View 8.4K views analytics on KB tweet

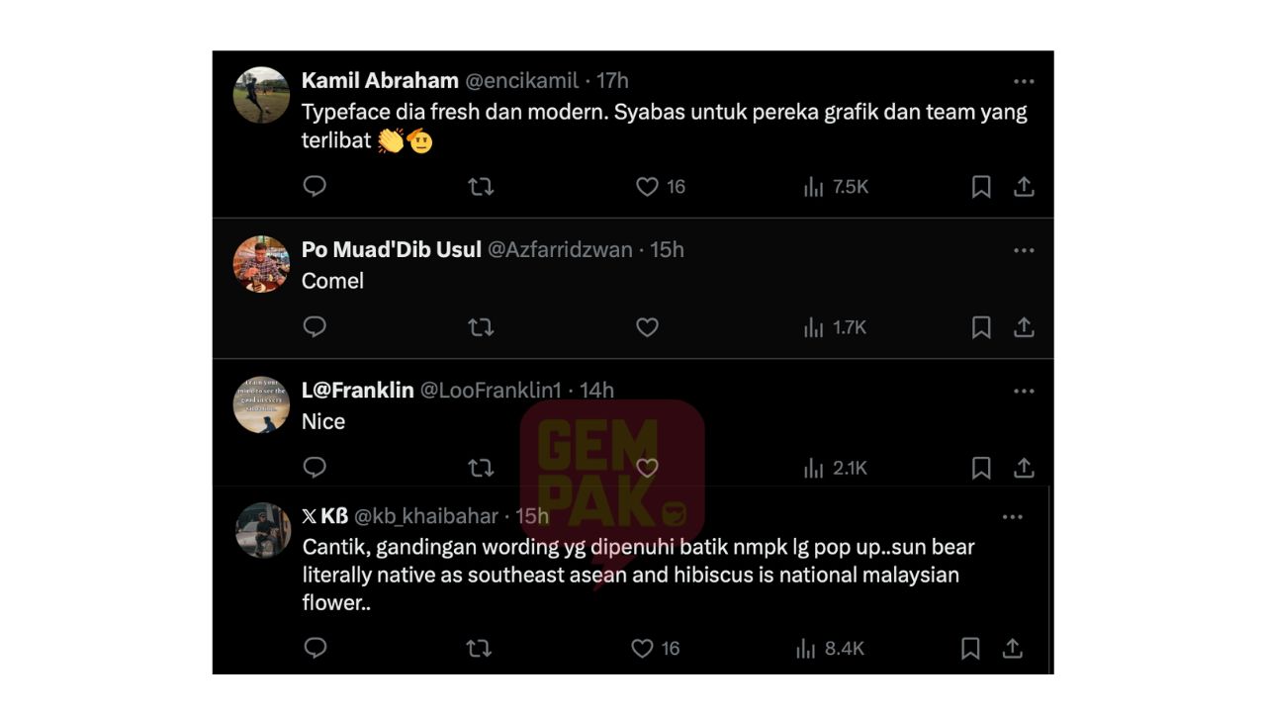pyautogui.click(x=830, y=648)
